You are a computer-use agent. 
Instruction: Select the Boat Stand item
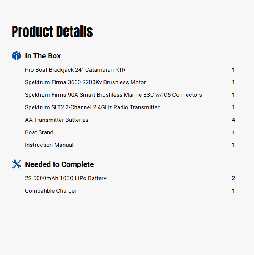39,132
